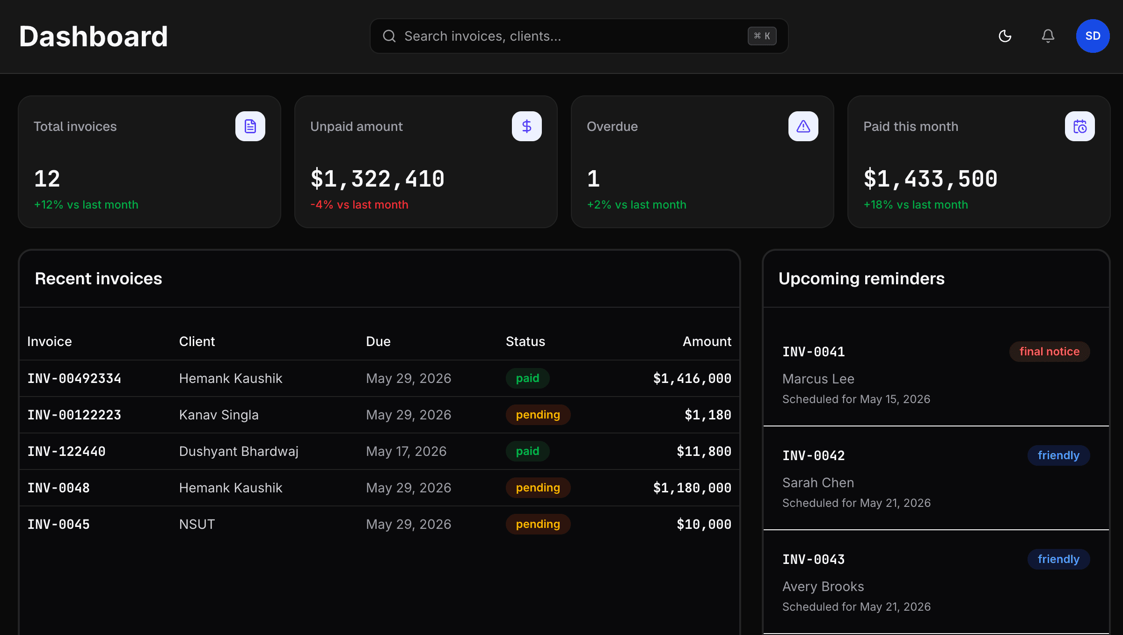
Task: Toggle dark mode with the moon icon
Action: click(1005, 36)
